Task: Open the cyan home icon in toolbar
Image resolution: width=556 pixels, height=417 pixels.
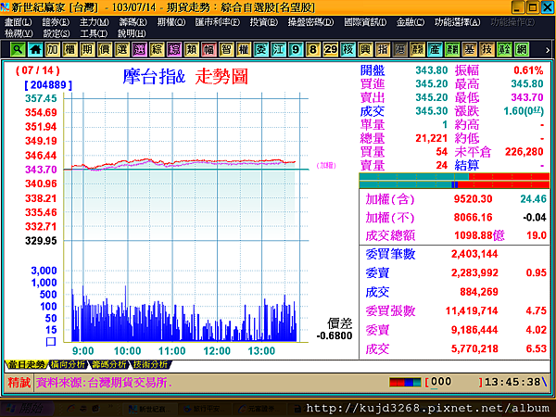Action: click(x=35, y=49)
